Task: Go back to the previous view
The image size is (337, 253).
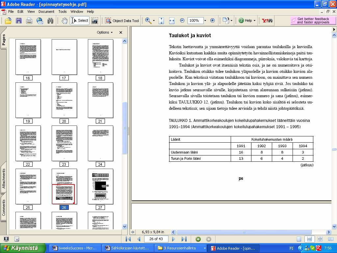Action: click(x=198, y=239)
